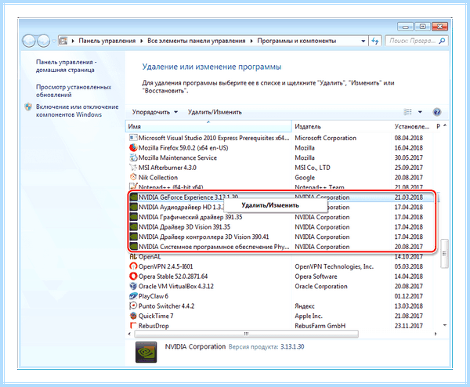Click the NVIDIA GeForce Experience icon
Image resolution: width=470 pixels, height=387 pixels.
click(x=133, y=197)
